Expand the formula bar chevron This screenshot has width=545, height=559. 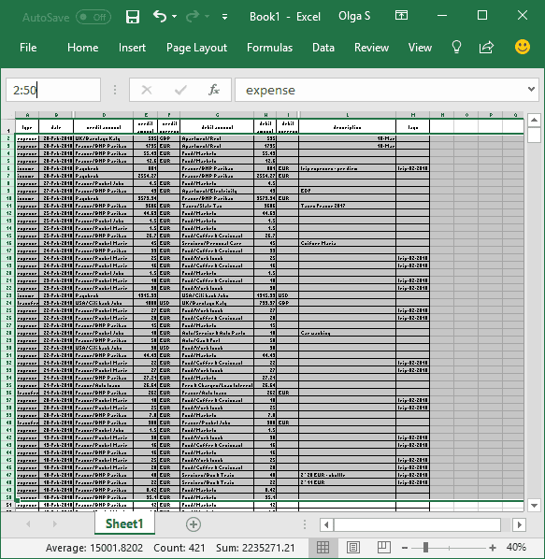531,89
